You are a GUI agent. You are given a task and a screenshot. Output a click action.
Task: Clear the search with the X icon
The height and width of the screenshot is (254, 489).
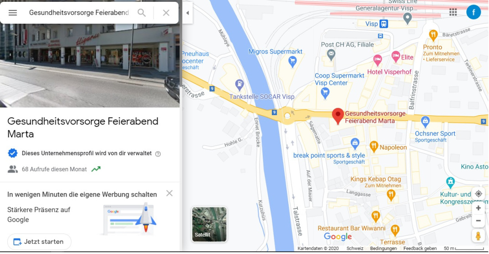[x=166, y=13]
